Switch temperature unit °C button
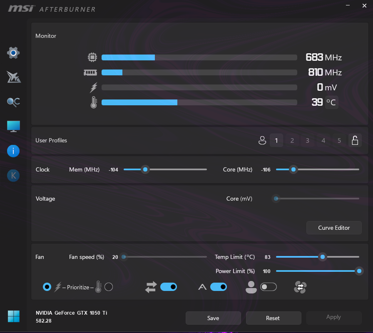Screen dimensions: 373x333 point(331,102)
